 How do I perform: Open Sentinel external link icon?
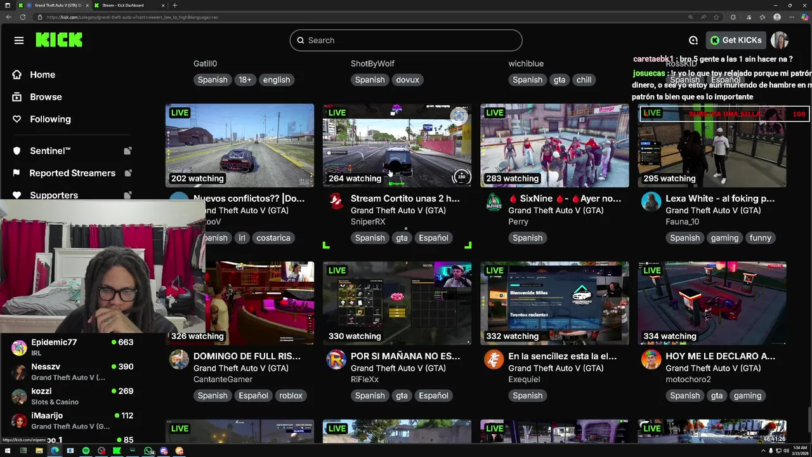128,151
